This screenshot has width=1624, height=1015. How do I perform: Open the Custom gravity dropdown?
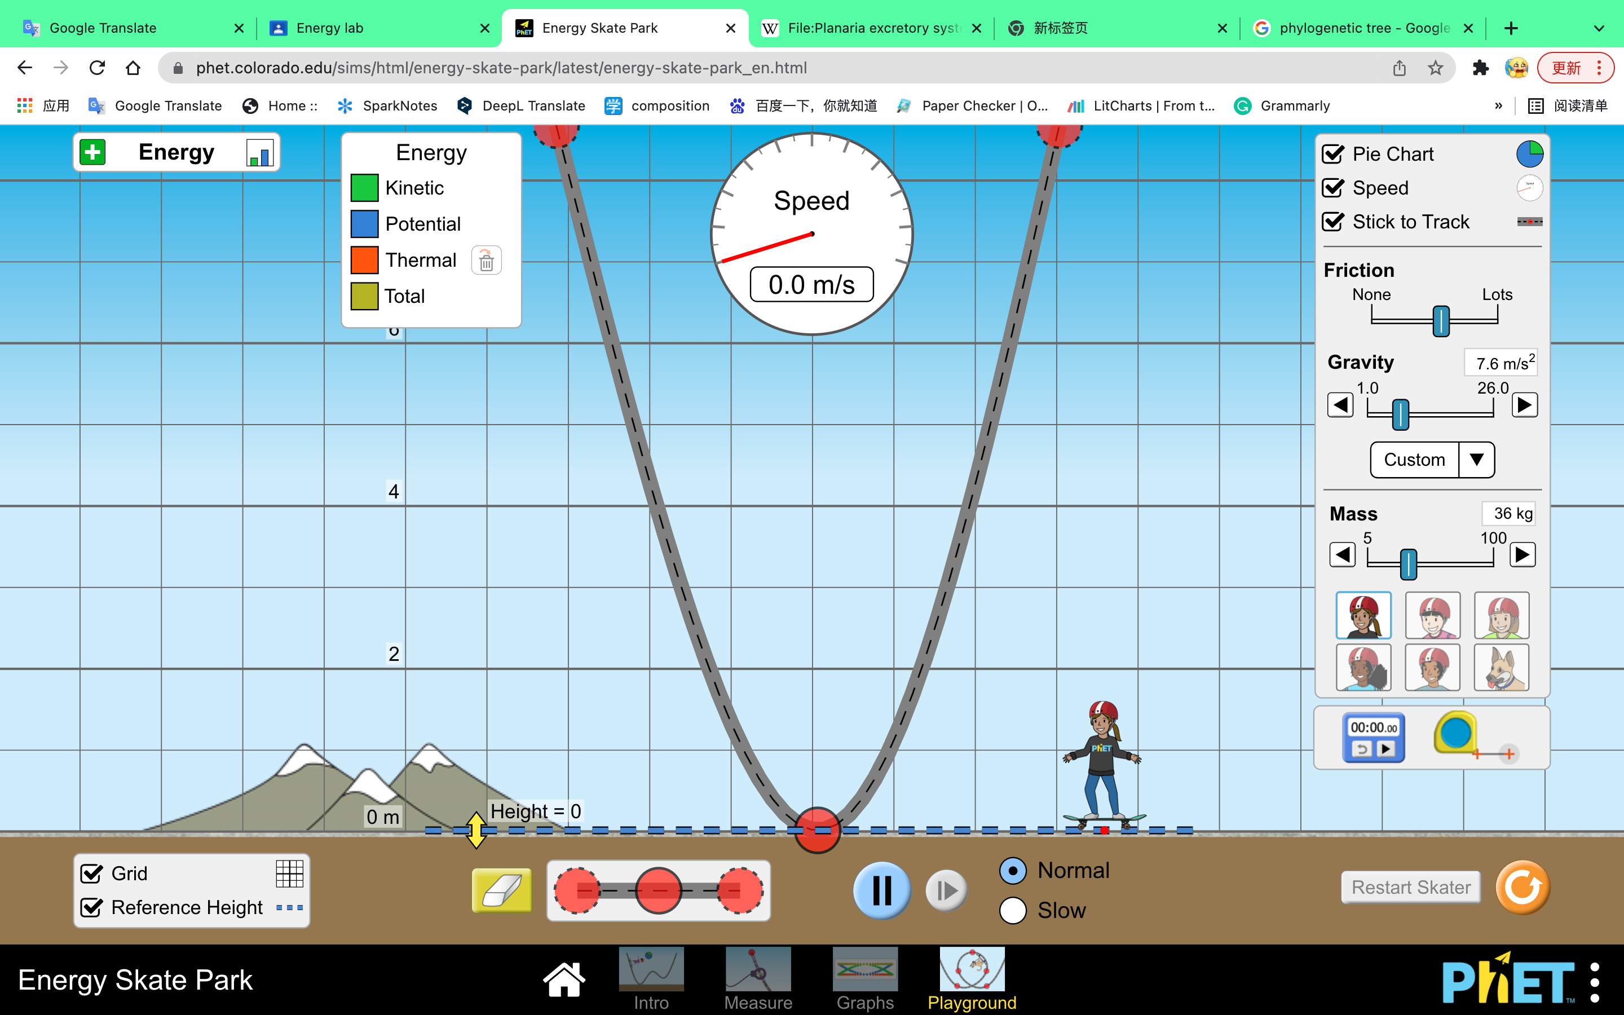coord(1432,460)
